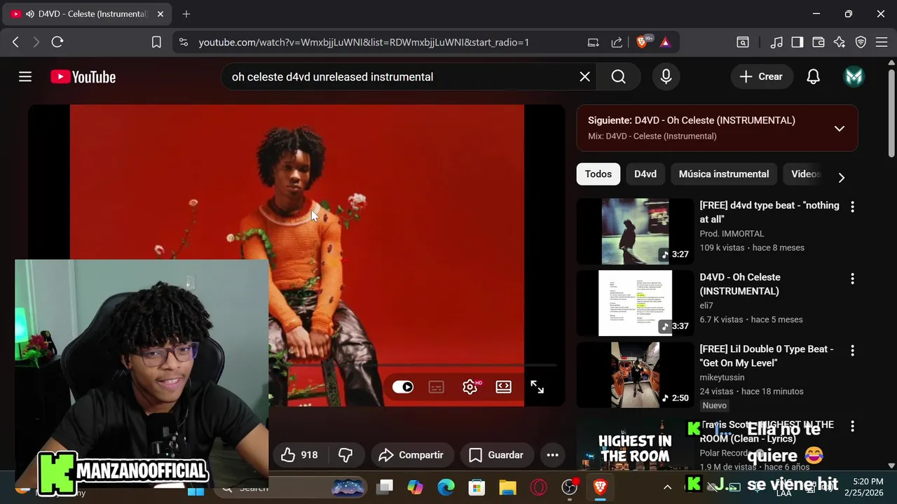This screenshot has width=897, height=504.
Task: Open Microsoft Edge from taskbar
Action: click(446, 487)
